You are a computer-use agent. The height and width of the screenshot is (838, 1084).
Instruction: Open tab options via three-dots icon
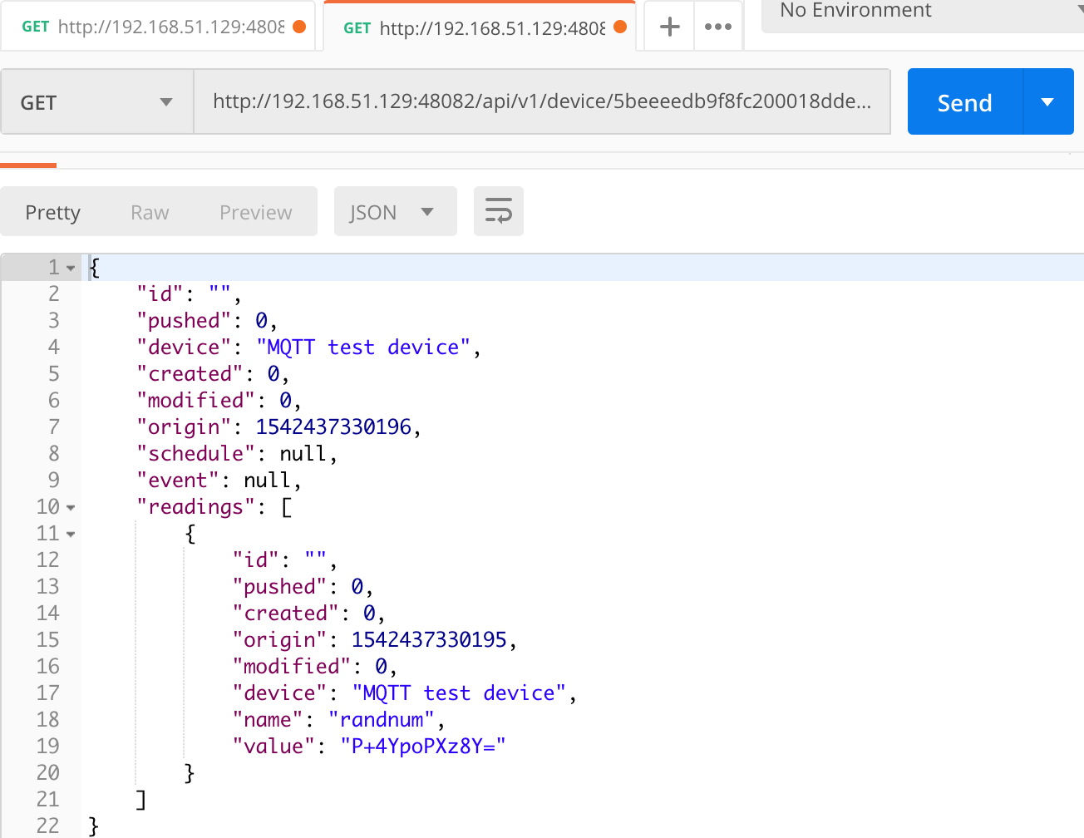click(x=718, y=27)
